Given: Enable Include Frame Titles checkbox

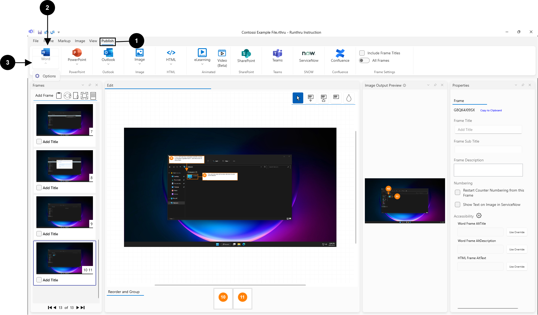Looking at the screenshot, I should tap(362, 53).
